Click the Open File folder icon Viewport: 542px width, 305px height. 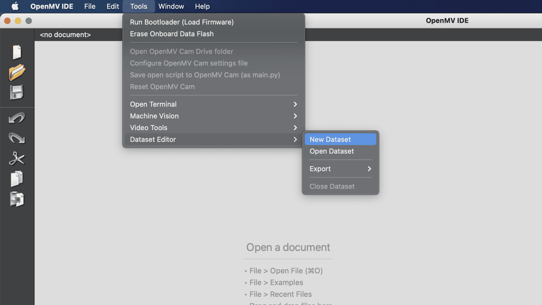click(x=17, y=72)
